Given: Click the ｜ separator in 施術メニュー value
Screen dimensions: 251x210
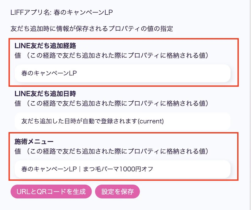Looking at the screenshot, I should [x=80, y=169].
